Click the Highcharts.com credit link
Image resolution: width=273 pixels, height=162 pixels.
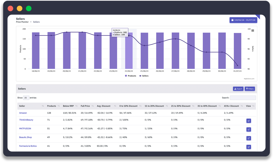pyautogui.click(x=249, y=79)
